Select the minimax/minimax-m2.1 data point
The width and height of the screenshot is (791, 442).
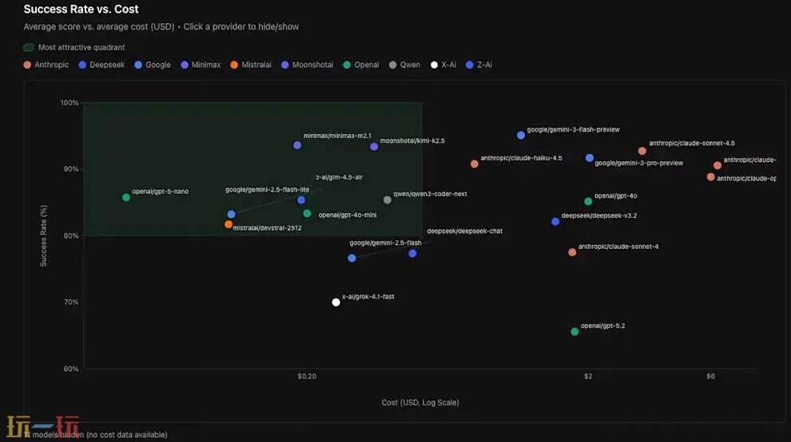click(297, 145)
